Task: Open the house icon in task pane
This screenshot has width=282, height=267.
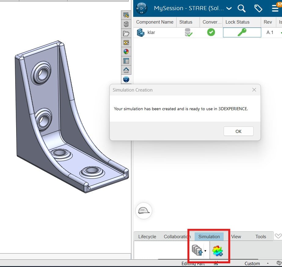Action: (126, 70)
